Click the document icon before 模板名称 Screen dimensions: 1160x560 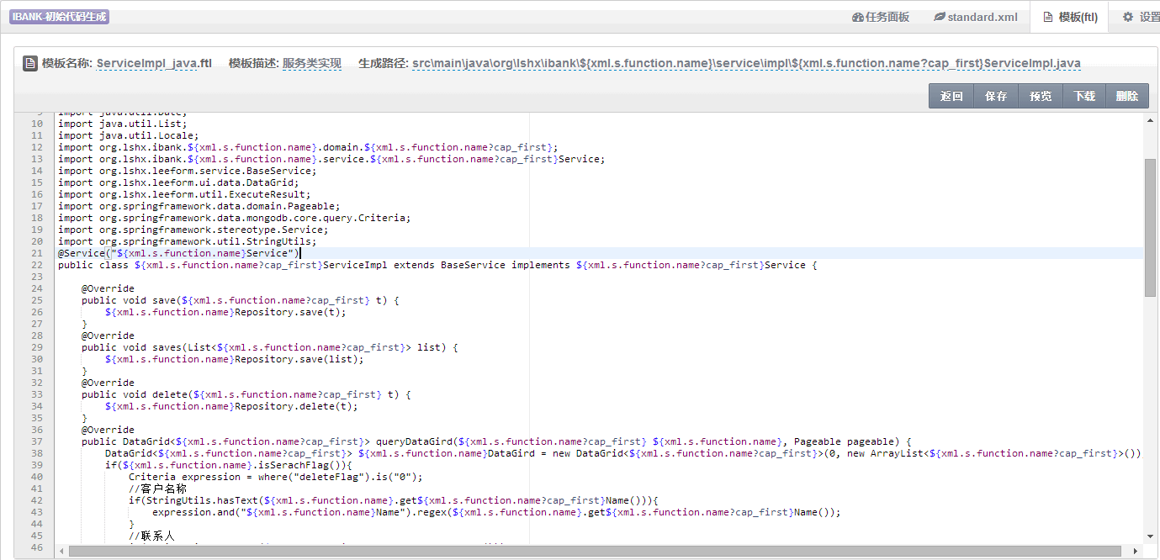pos(29,63)
